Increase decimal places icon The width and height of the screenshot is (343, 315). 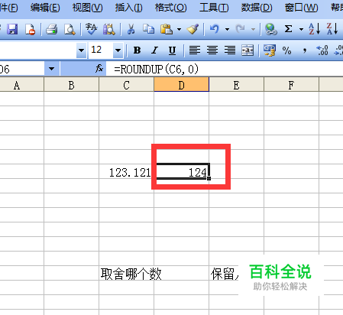322,50
